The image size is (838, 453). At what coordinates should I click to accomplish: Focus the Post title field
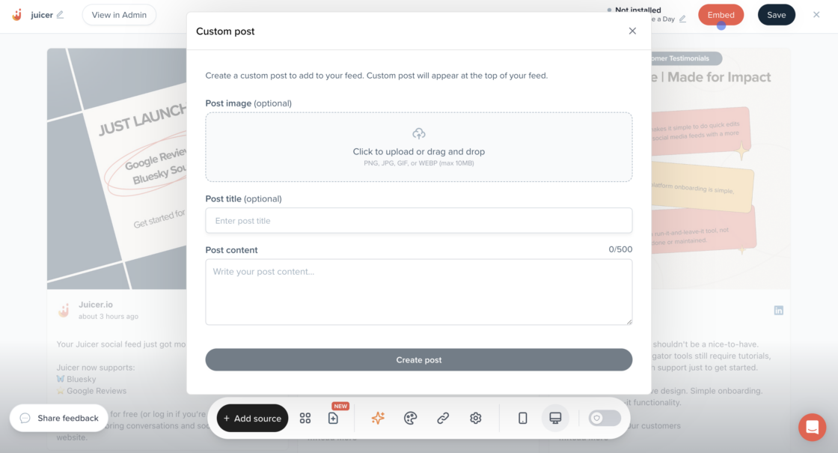point(419,221)
